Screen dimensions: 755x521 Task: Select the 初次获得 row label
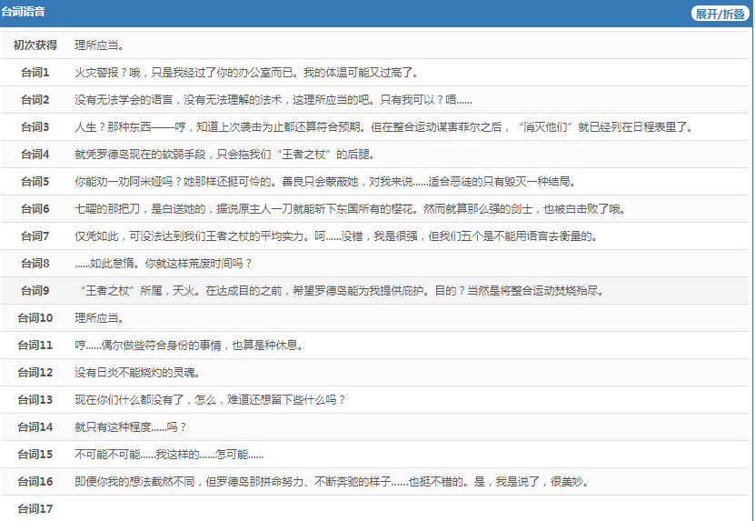[35, 45]
